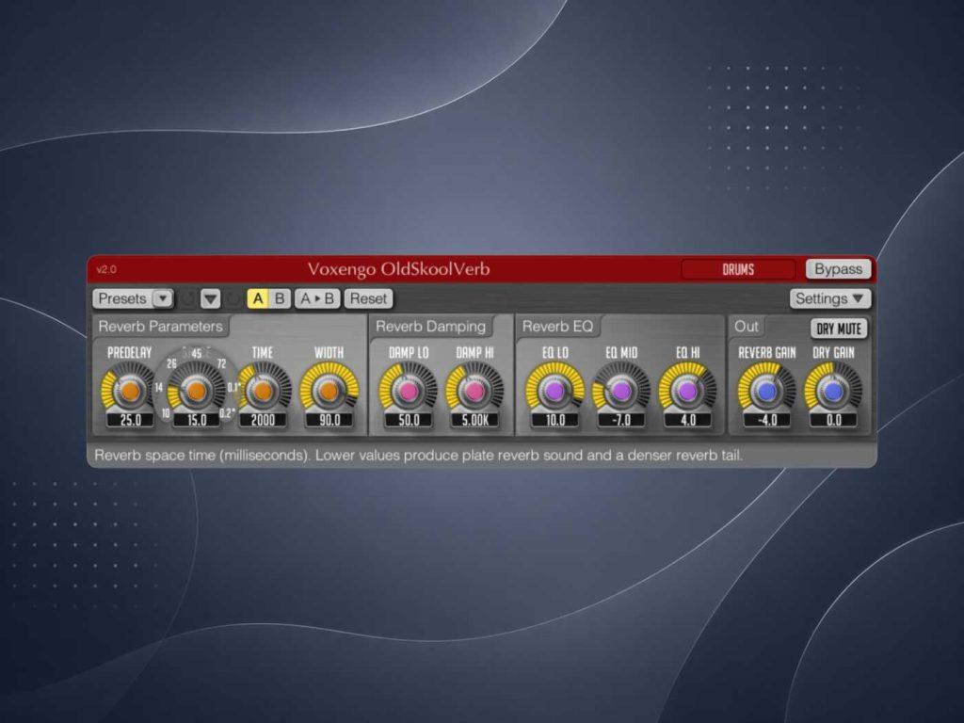This screenshot has height=723, width=964.
Task: Open the Presets menu button
Action: [x=121, y=298]
